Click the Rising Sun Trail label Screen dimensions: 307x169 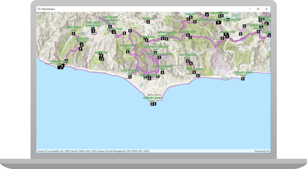pyautogui.click(x=194, y=69)
